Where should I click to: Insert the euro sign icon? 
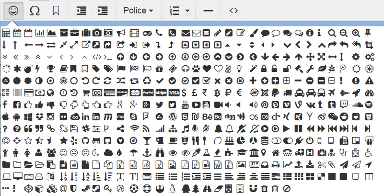click(239, 93)
